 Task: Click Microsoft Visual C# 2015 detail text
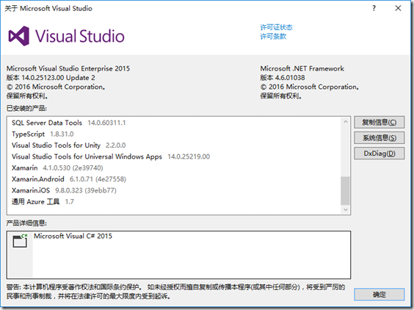73,236
